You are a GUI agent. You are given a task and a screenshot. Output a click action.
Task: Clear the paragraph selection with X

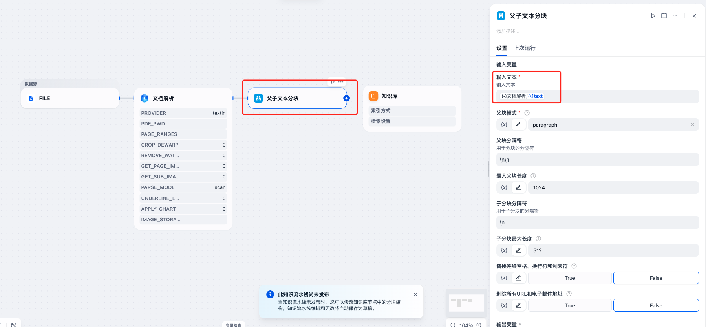tap(693, 125)
